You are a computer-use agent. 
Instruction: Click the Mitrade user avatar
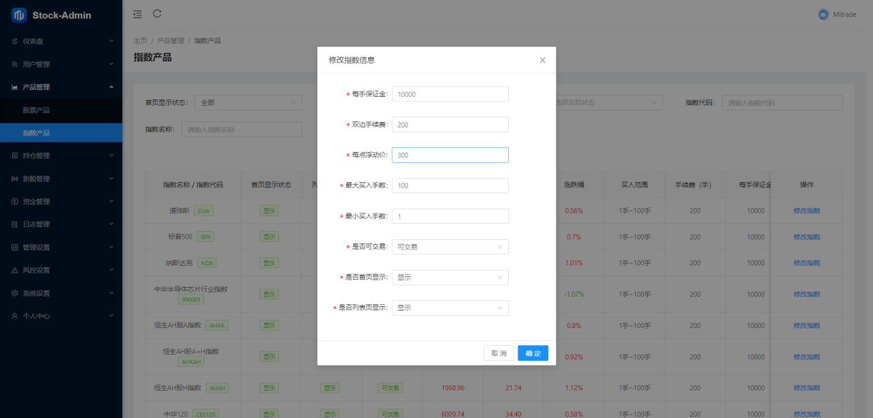click(x=823, y=14)
